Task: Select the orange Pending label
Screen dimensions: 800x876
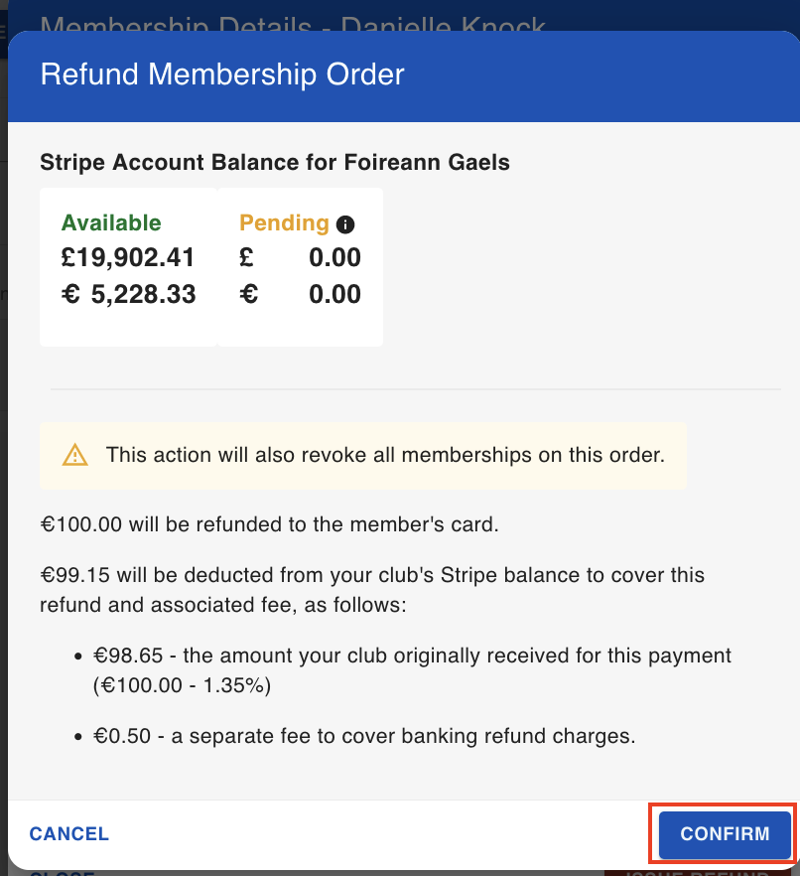Action: pyautogui.click(x=284, y=222)
